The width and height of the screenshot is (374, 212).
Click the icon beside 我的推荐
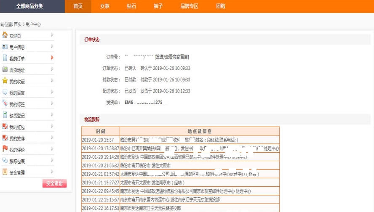pos(5,138)
